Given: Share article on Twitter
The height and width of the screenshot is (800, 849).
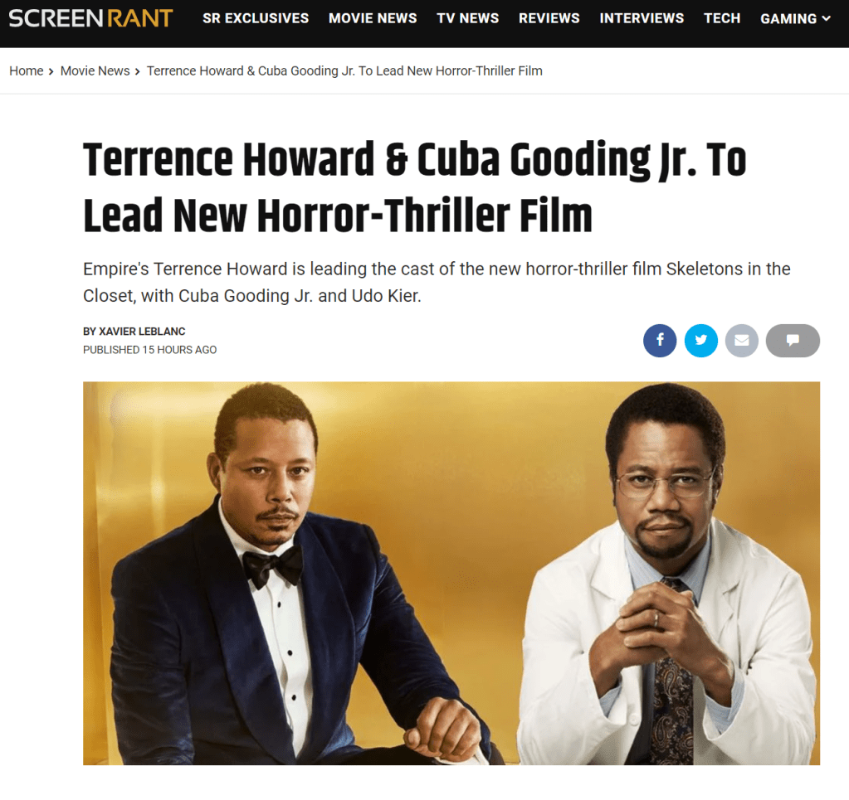Looking at the screenshot, I should pyautogui.click(x=700, y=341).
